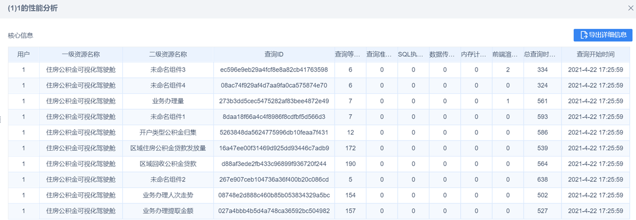Select the 开户类型公积金归集 cell
636x220 pixels.
coord(168,133)
